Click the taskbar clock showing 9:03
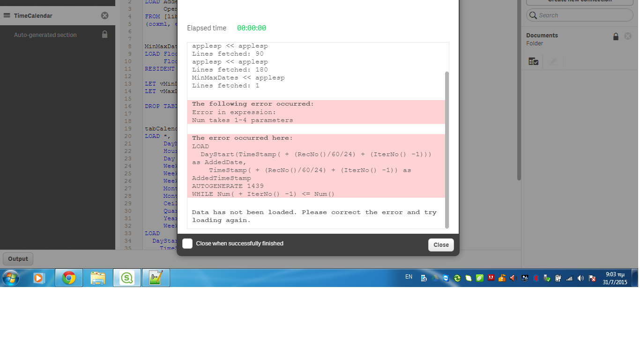The width and height of the screenshot is (640, 359). pyautogui.click(x=615, y=278)
